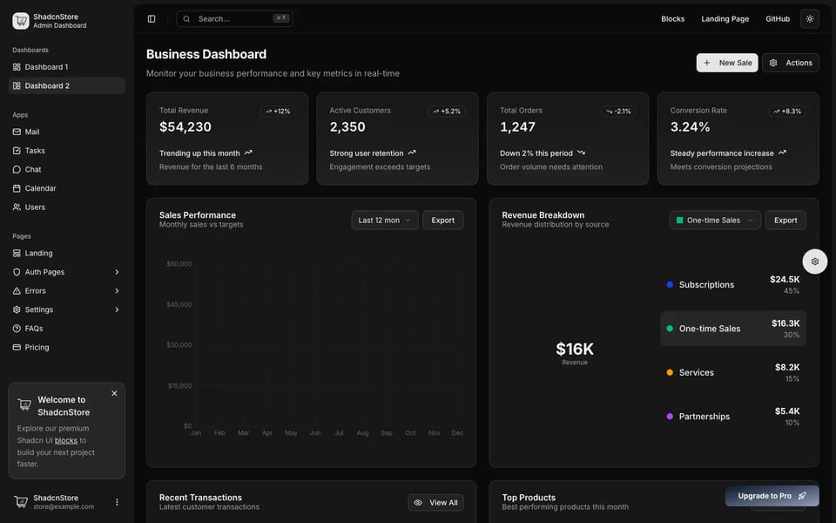Click the search magnifier icon

pyautogui.click(x=186, y=18)
